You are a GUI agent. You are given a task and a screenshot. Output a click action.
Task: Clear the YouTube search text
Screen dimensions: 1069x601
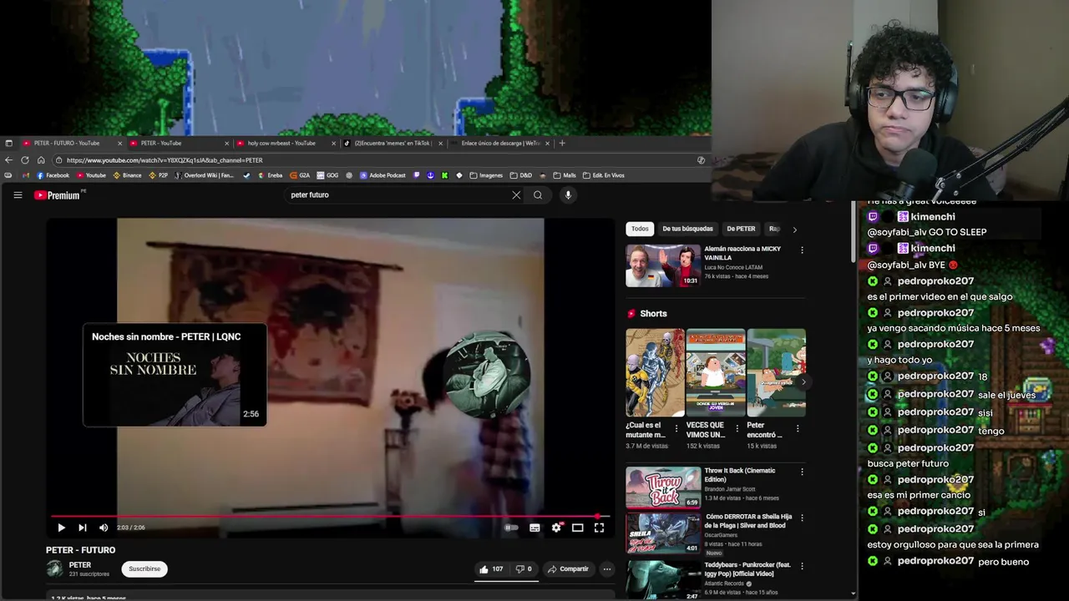tap(516, 194)
